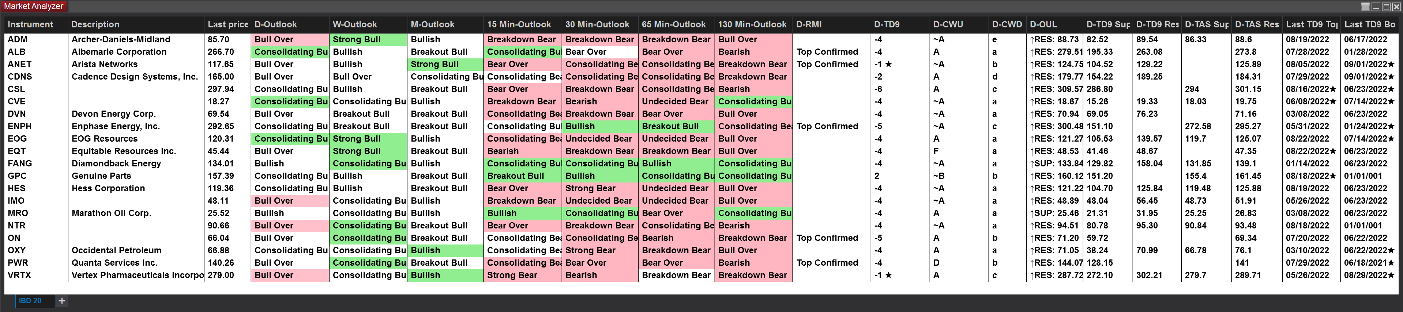Viewport: 1403px width, 312px height.
Task: Select the ADM instrument row
Action: pos(701,39)
